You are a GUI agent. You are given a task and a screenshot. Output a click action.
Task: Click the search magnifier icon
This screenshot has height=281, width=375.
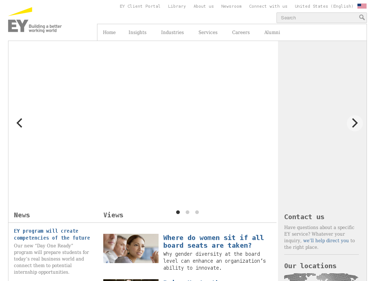(x=362, y=18)
